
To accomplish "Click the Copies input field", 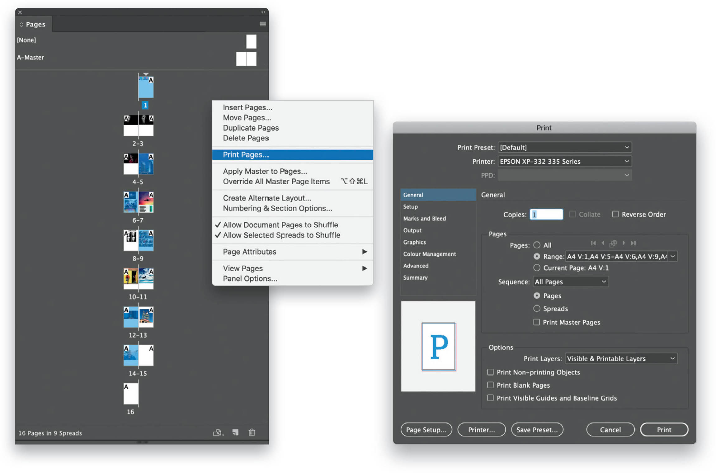I will coord(546,214).
